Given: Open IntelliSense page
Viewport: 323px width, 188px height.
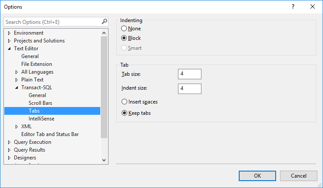Looking at the screenshot, I should pyautogui.click(x=41, y=119).
